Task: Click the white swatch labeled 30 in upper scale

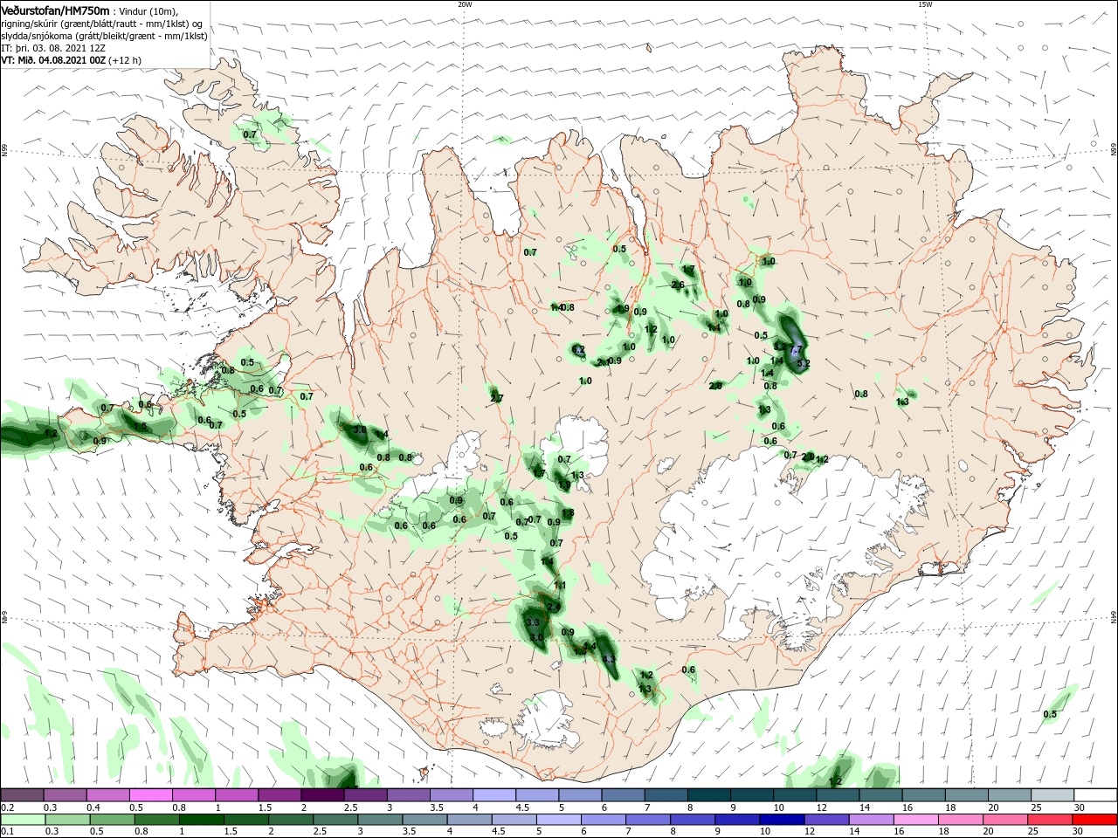Action: click(1096, 794)
